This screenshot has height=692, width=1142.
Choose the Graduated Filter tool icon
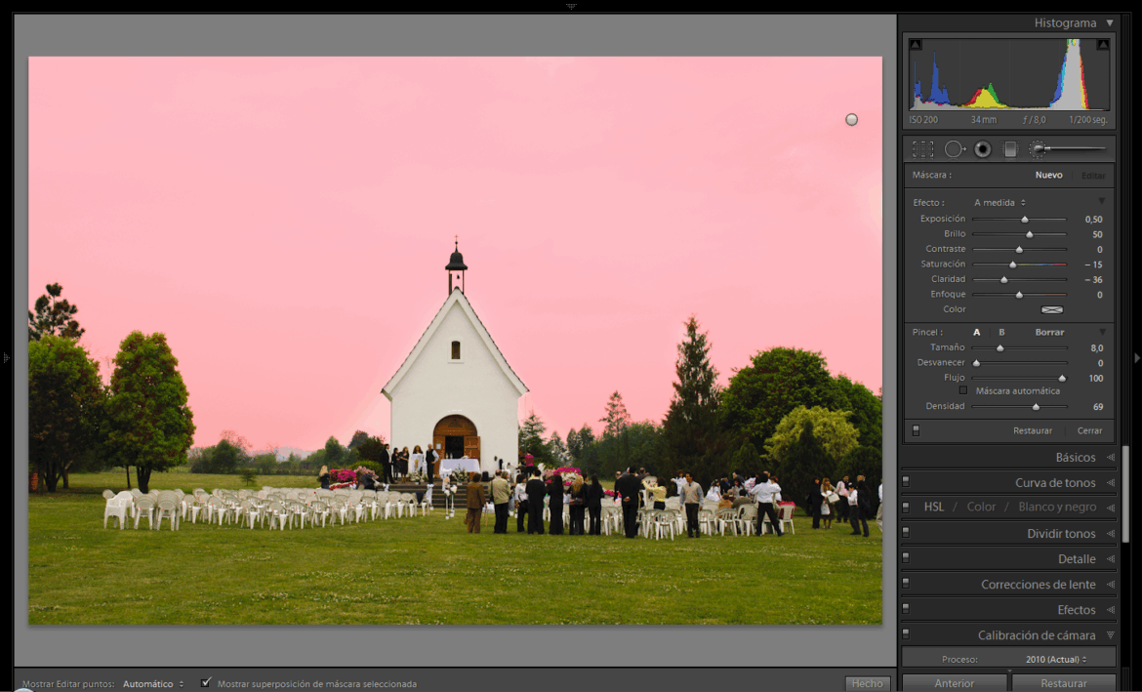[1010, 149]
